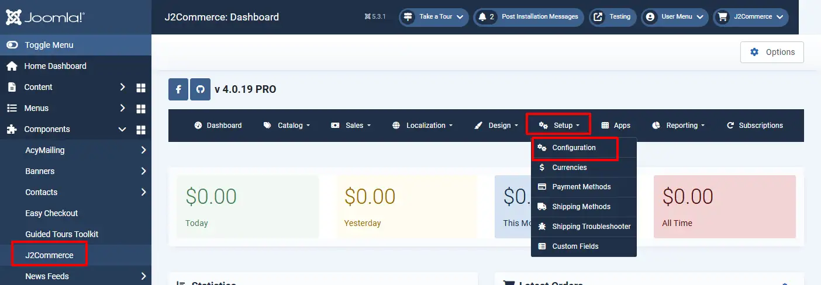Click the Yesterday sales card
The height and width of the screenshot is (285, 821).
point(406,207)
